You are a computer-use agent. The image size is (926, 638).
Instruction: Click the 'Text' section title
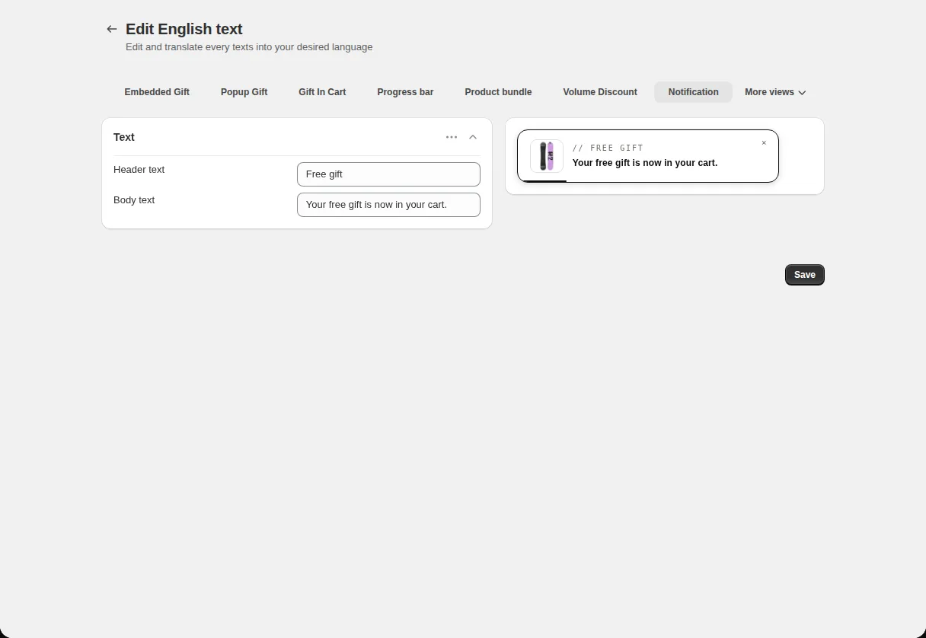click(124, 137)
